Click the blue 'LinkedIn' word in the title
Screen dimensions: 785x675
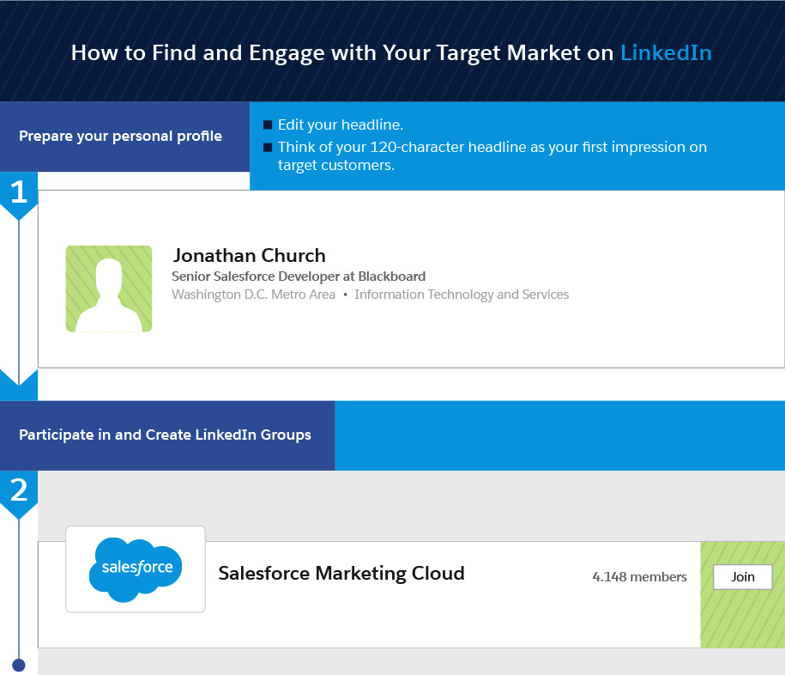(x=666, y=52)
